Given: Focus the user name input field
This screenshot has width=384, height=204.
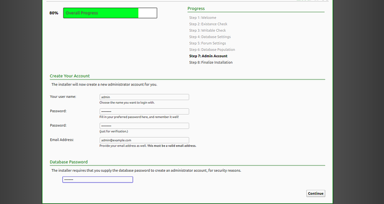Looking at the screenshot, I should click(x=144, y=97).
